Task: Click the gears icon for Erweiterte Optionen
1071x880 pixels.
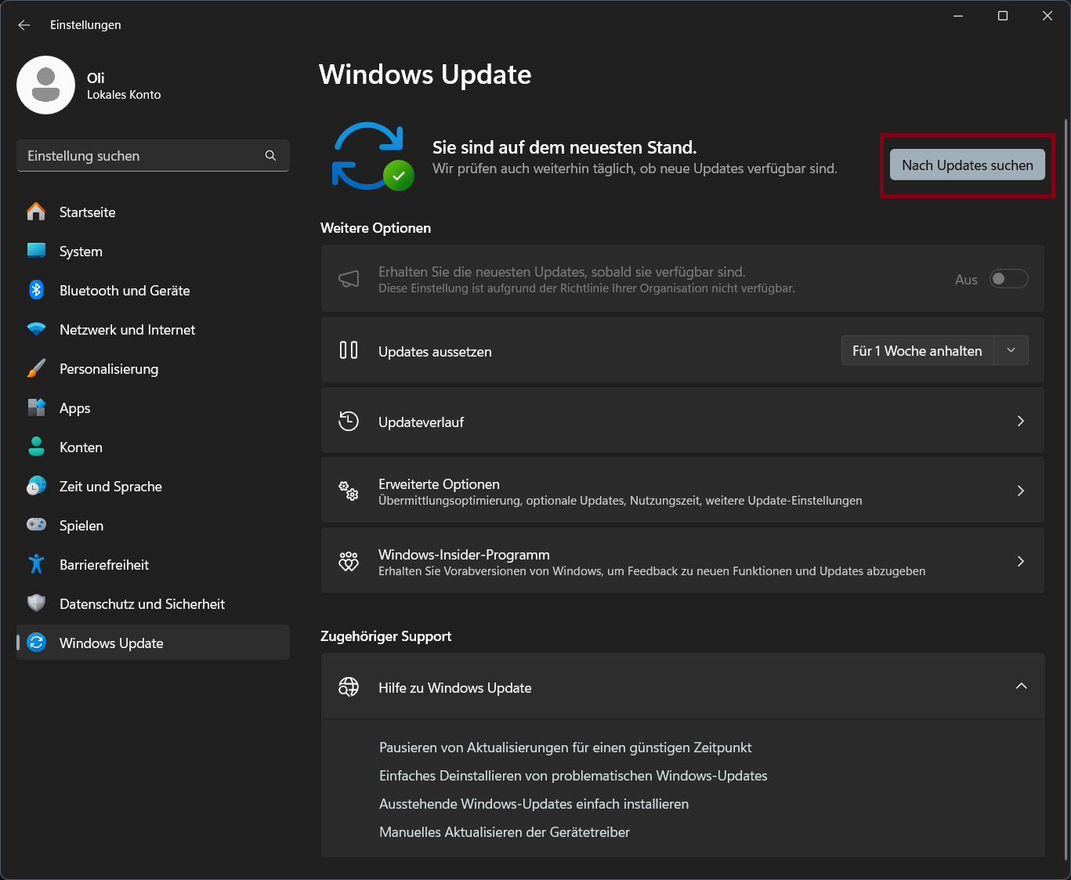Action: click(x=349, y=491)
